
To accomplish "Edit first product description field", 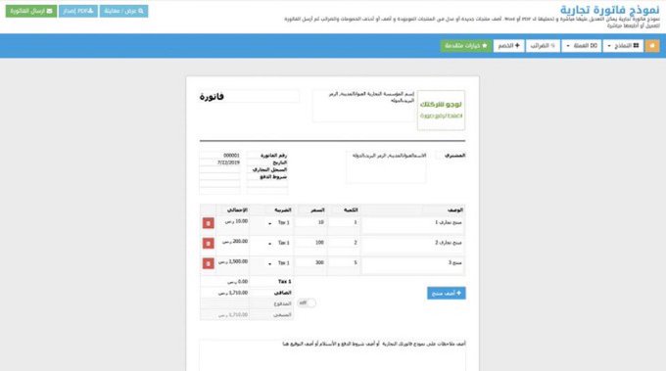I will 412,225.
